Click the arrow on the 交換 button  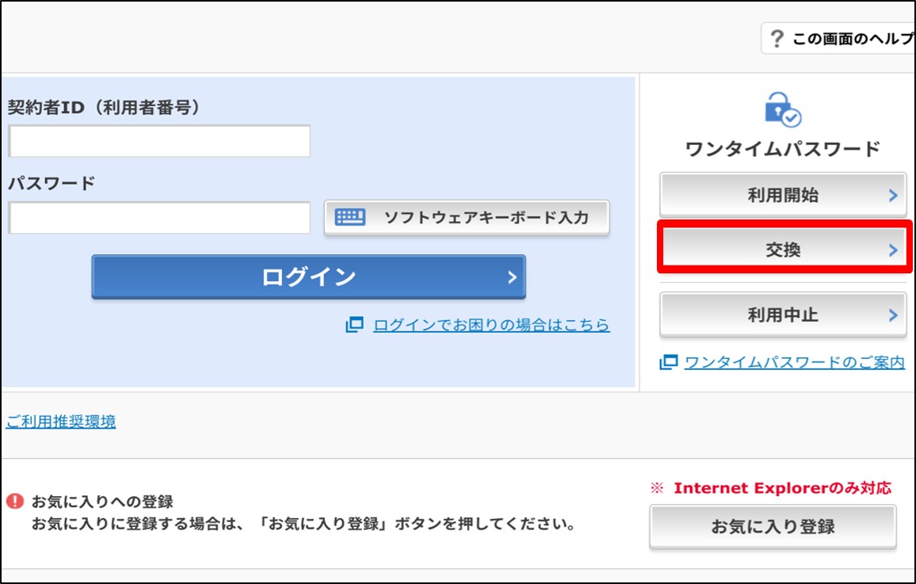(x=893, y=250)
